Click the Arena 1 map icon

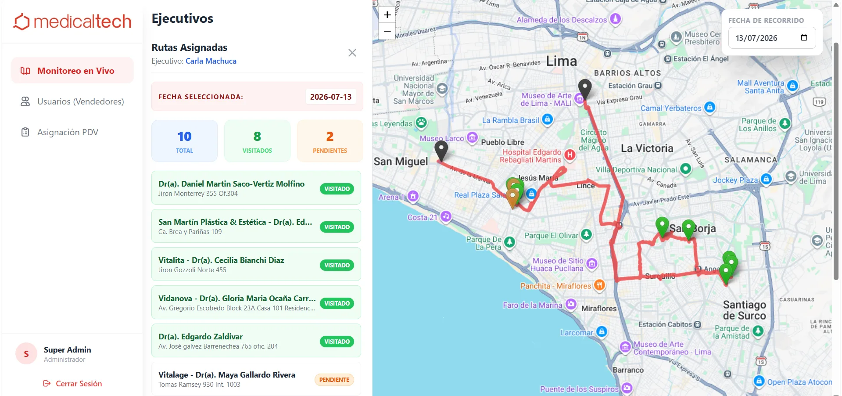[x=413, y=196]
